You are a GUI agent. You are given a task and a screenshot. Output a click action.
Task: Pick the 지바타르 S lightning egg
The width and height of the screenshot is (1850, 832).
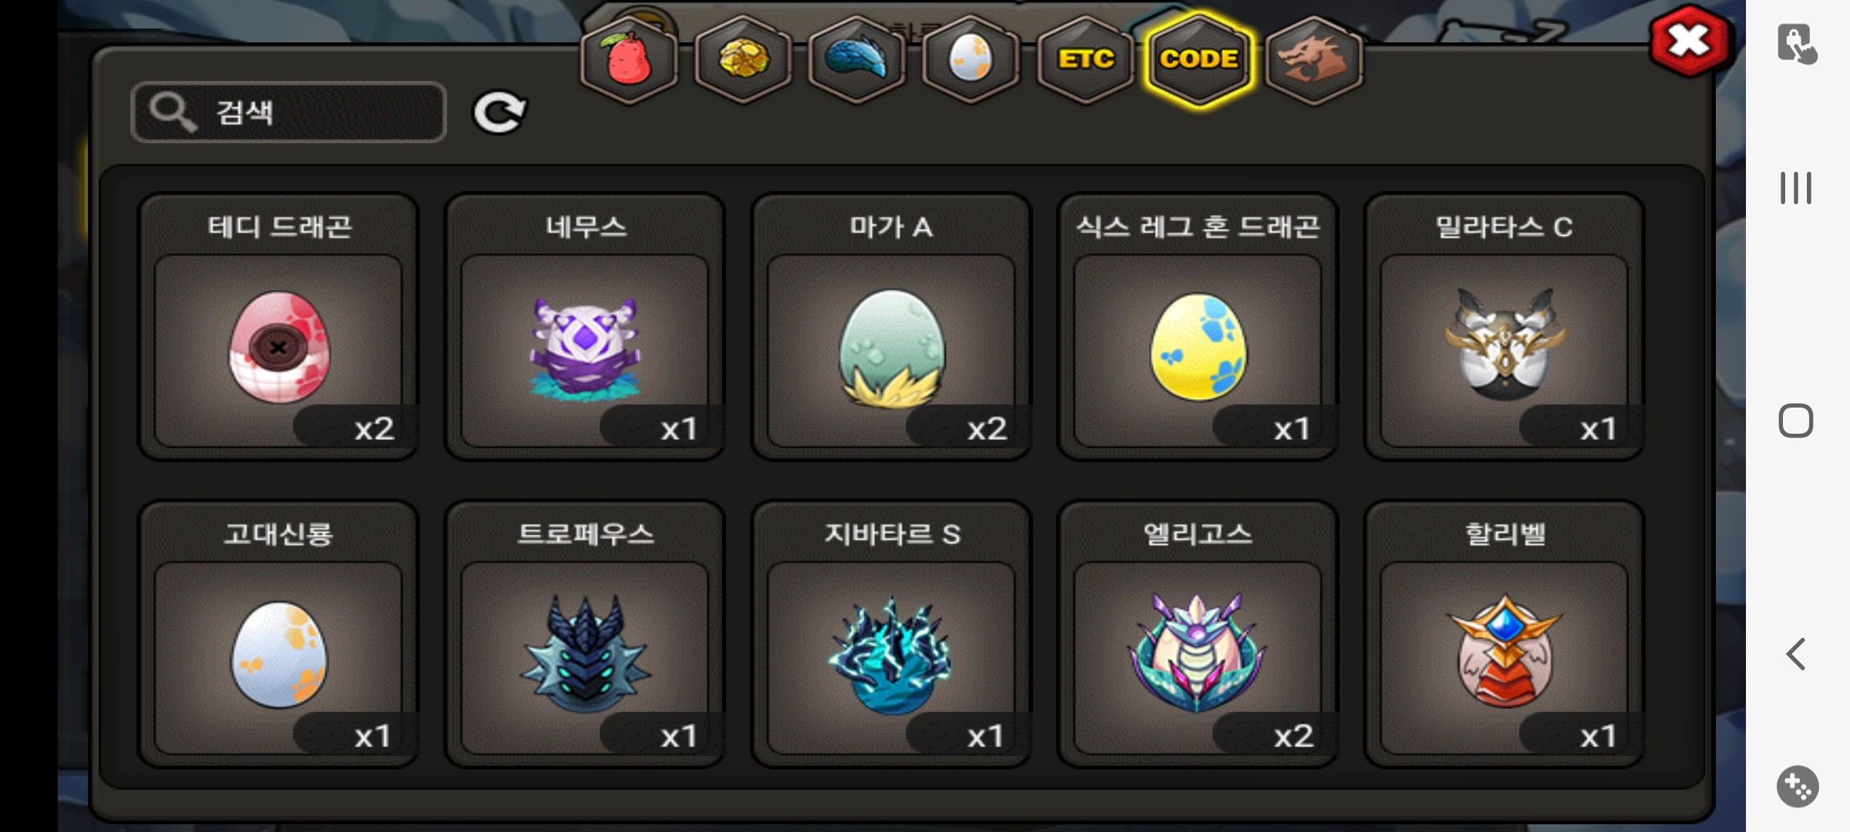[891, 634]
